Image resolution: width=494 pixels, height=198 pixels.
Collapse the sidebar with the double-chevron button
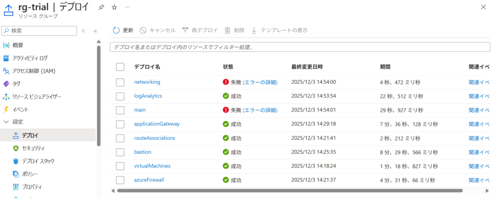[95, 31]
